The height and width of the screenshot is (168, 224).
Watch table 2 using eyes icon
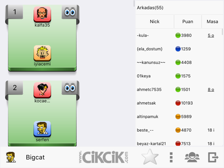coord(70,87)
